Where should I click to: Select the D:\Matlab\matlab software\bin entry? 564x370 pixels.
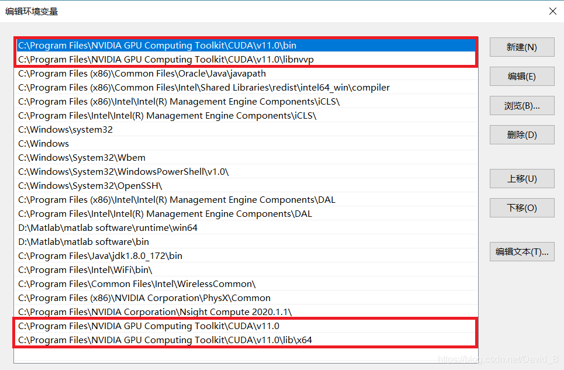click(x=246, y=241)
